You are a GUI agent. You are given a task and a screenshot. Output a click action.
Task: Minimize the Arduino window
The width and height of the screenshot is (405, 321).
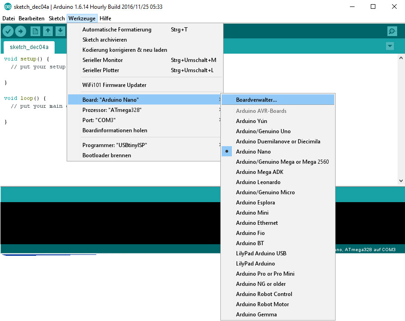pos(352,7)
